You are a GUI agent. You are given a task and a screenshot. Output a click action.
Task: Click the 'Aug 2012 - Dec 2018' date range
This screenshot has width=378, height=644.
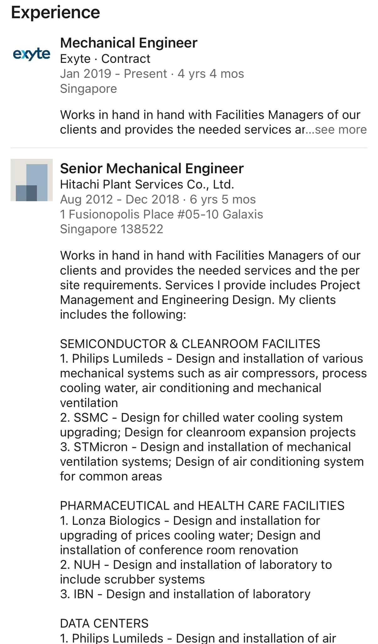coord(120,199)
